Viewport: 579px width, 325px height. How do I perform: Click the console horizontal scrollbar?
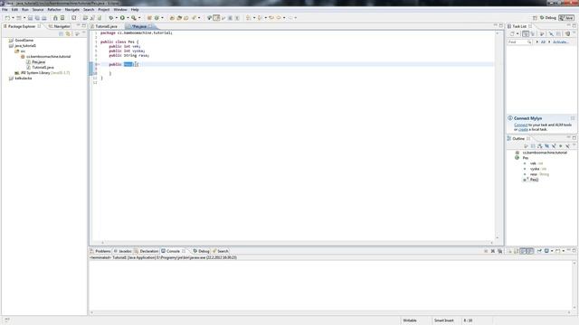[x=329, y=313]
